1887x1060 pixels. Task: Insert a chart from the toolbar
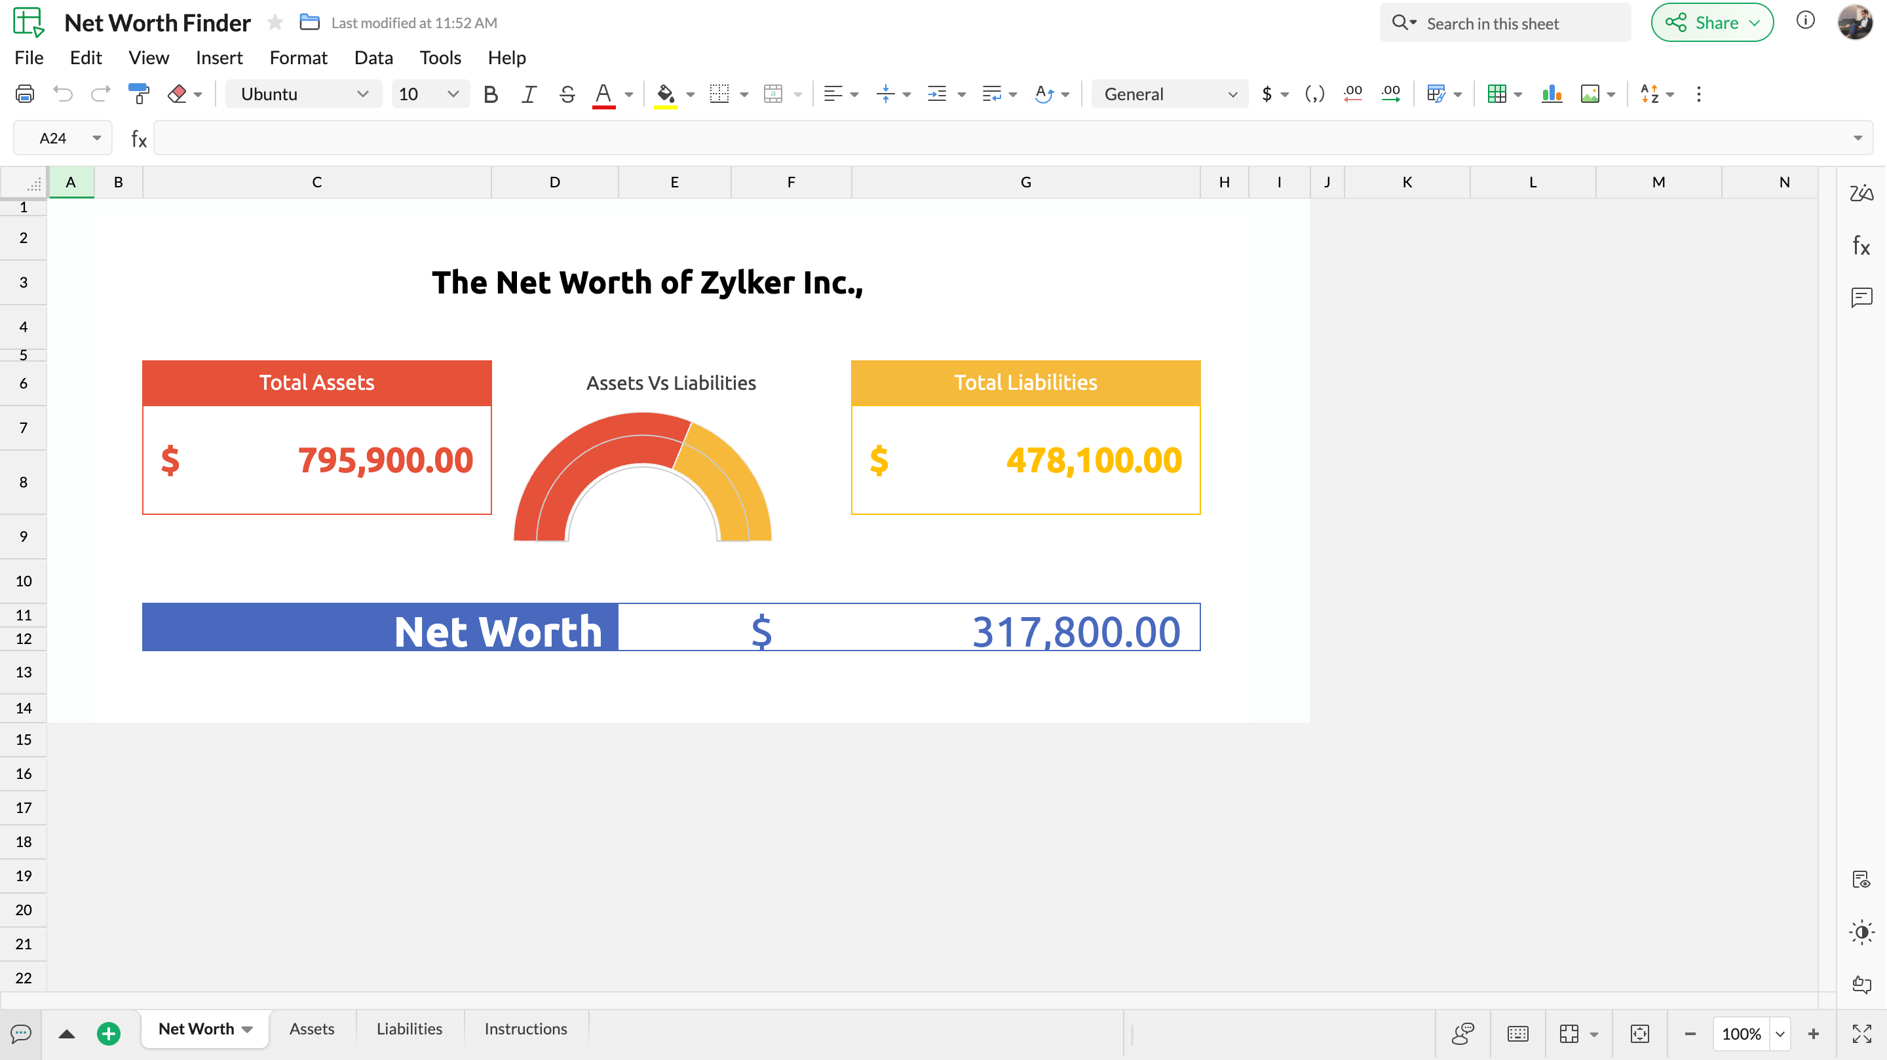pyautogui.click(x=1552, y=94)
